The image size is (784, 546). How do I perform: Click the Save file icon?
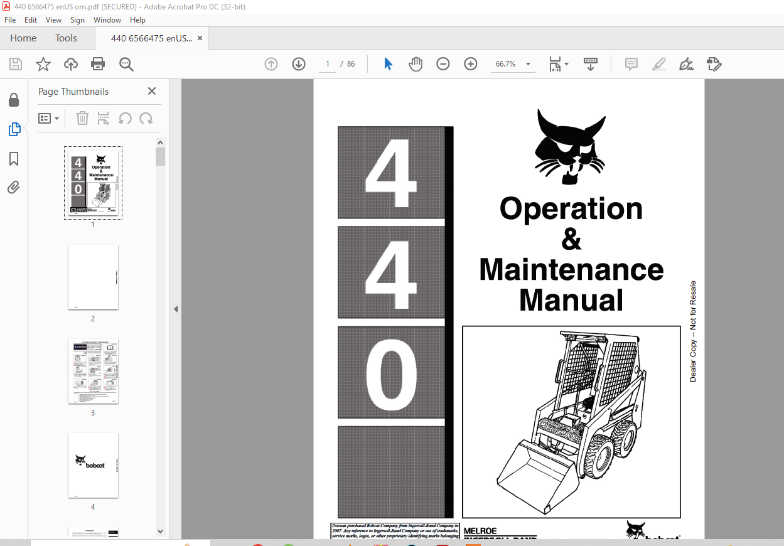pyautogui.click(x=16, y=64)
